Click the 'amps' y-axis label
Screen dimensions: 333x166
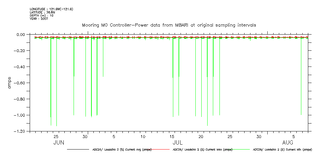[10, 83]
